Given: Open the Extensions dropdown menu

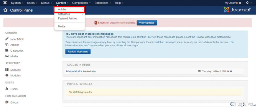Looking at the screenshot, I should 103,3.
